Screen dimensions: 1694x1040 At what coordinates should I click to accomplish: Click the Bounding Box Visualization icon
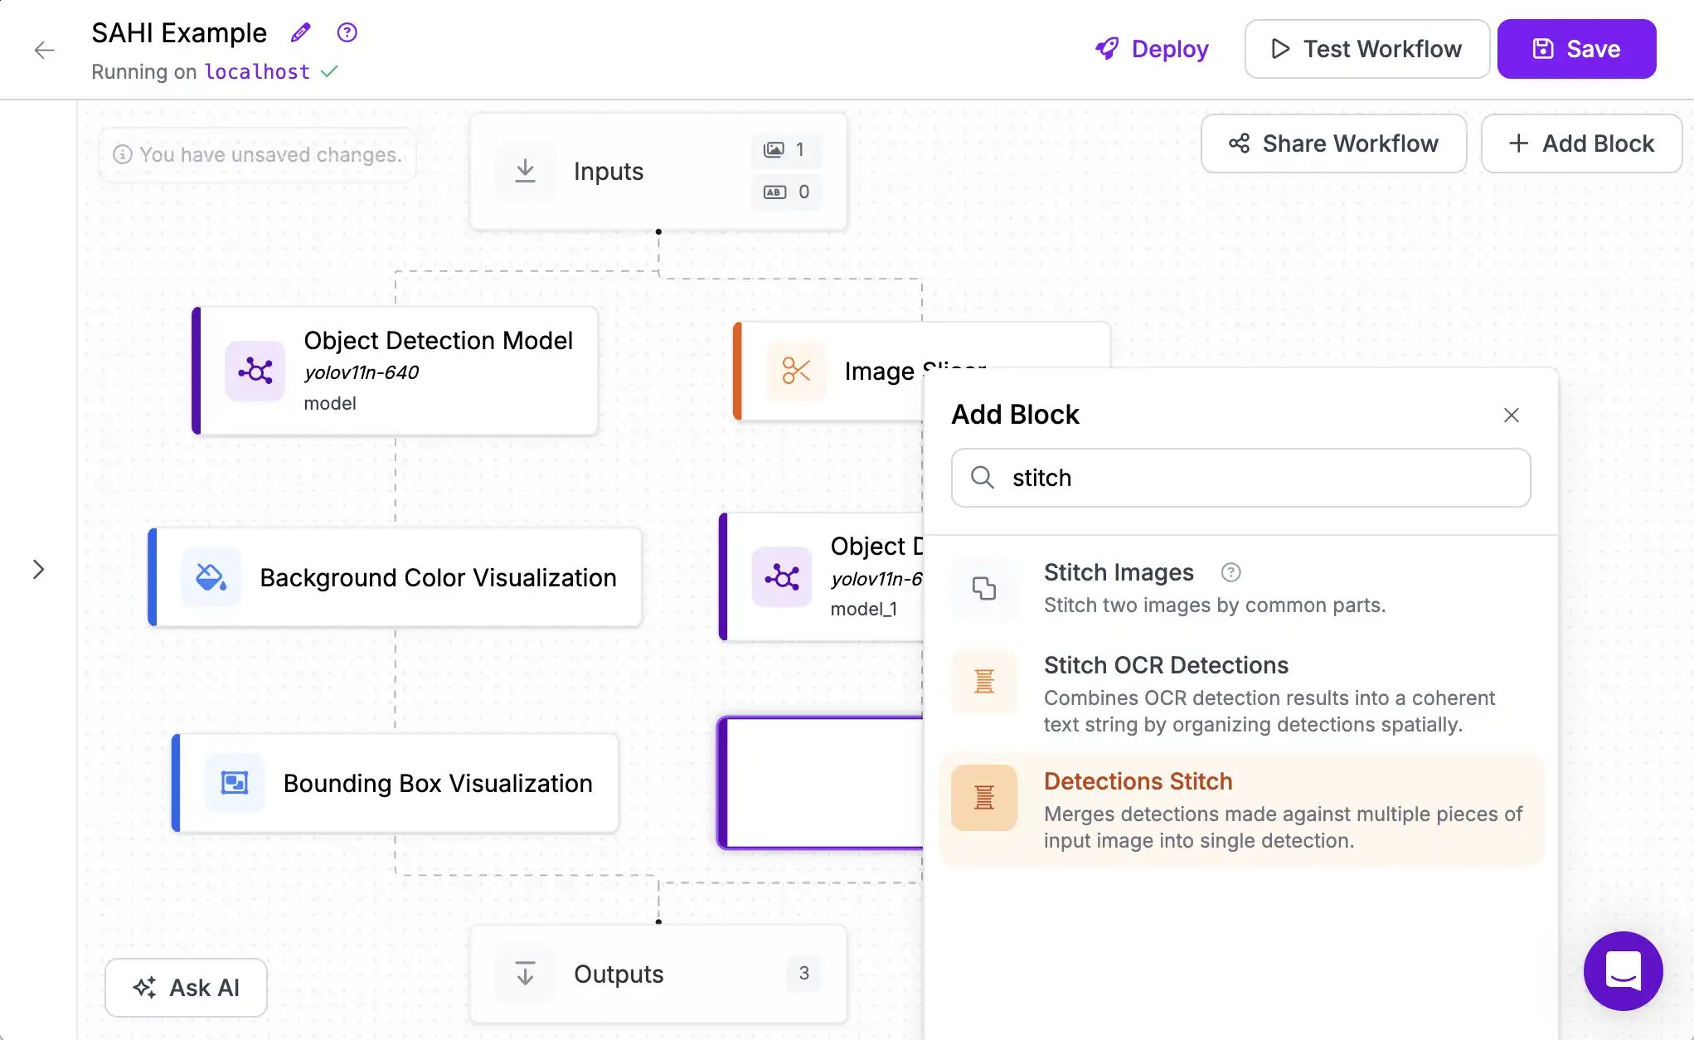pyautogui.click(x=235, y=783)
